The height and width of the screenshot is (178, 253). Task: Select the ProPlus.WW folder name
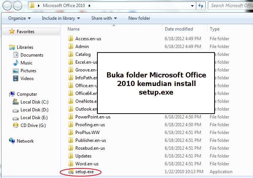(87, 133)
